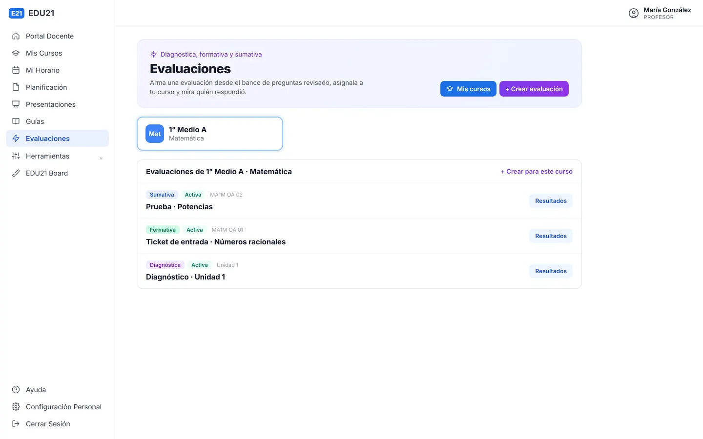Click the blue Mat course badge
Viewport: 703px width, 439px height.
pos(155,134)
